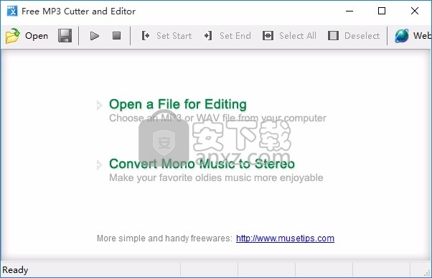Screen dimensions: 432x278
Task: Click the Set End bracket icon
Action: 208,36
